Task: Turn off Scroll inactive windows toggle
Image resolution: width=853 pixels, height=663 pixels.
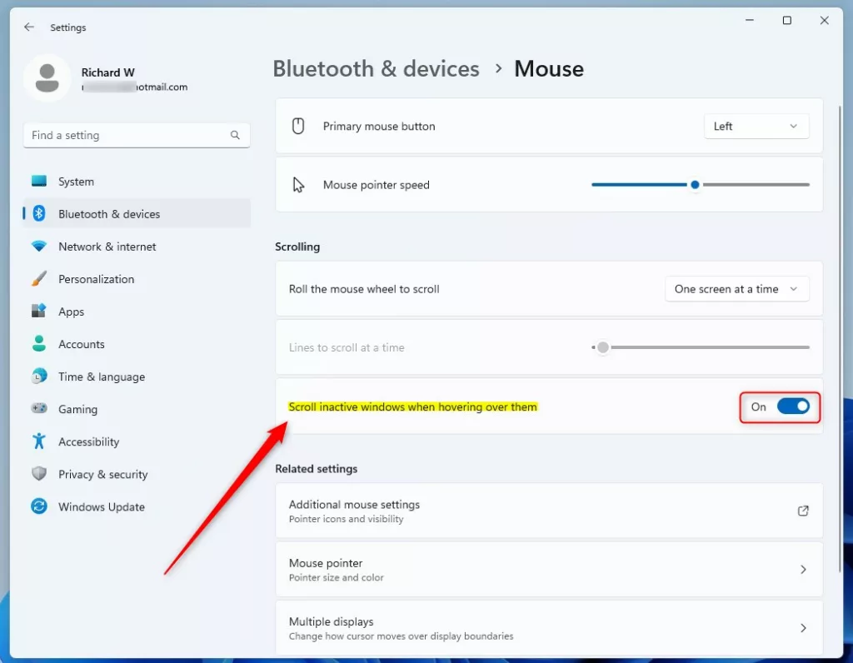Action: click(x=793, y=406)
